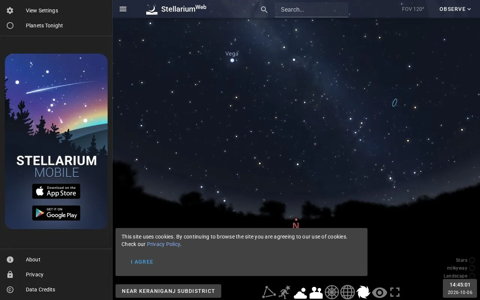
Task: Toggle deep sky objects galaxy icon
Action: click(363, 292)
